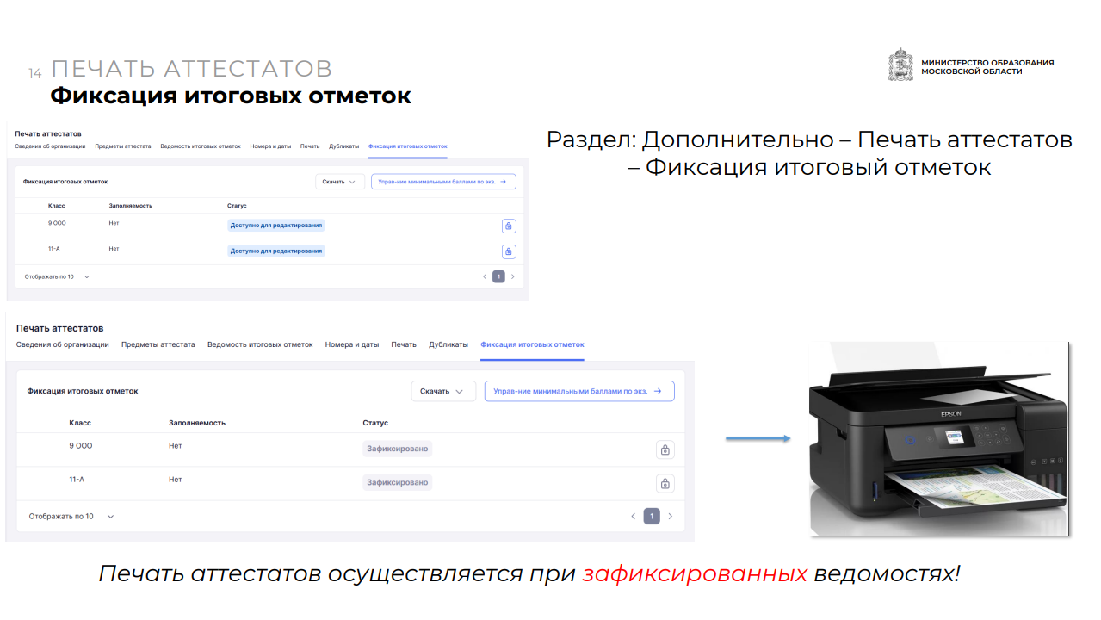The width and height of the screenshot is (1101, 620).
Task: Click lock icon in editable 11-А row
Action: coord(509,251)
